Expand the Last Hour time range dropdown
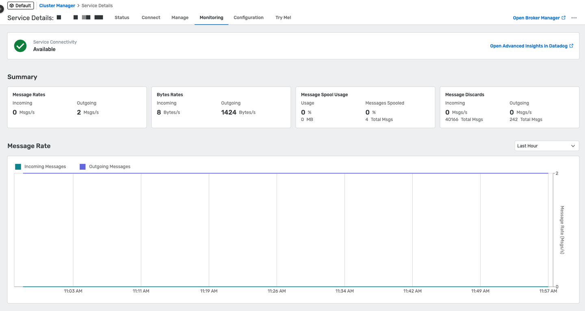This screenshot has width=585, height=311. 547,146
